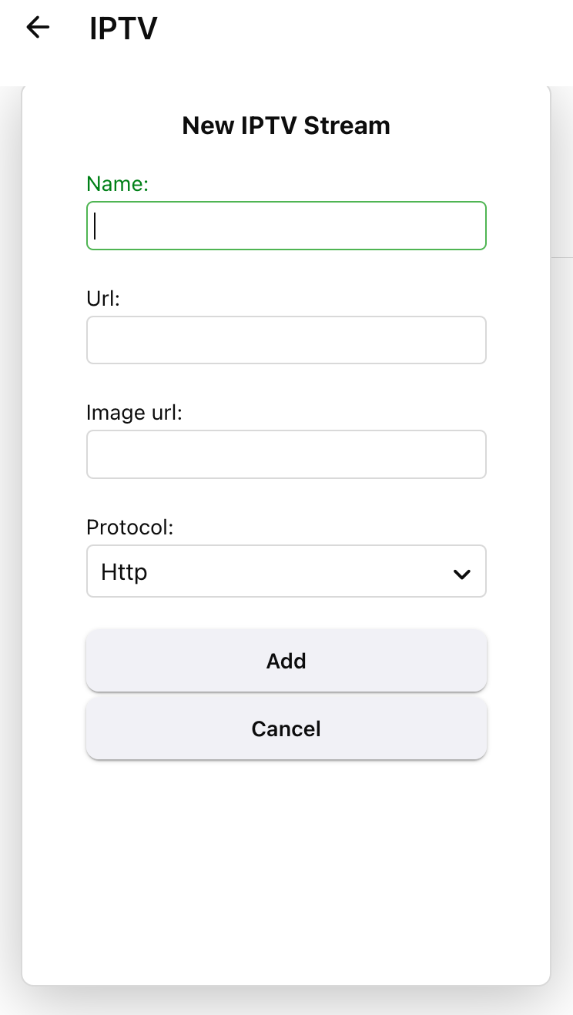Click the back arrow icon
This screenshot has width=573, height=1015.
(38, 28)
